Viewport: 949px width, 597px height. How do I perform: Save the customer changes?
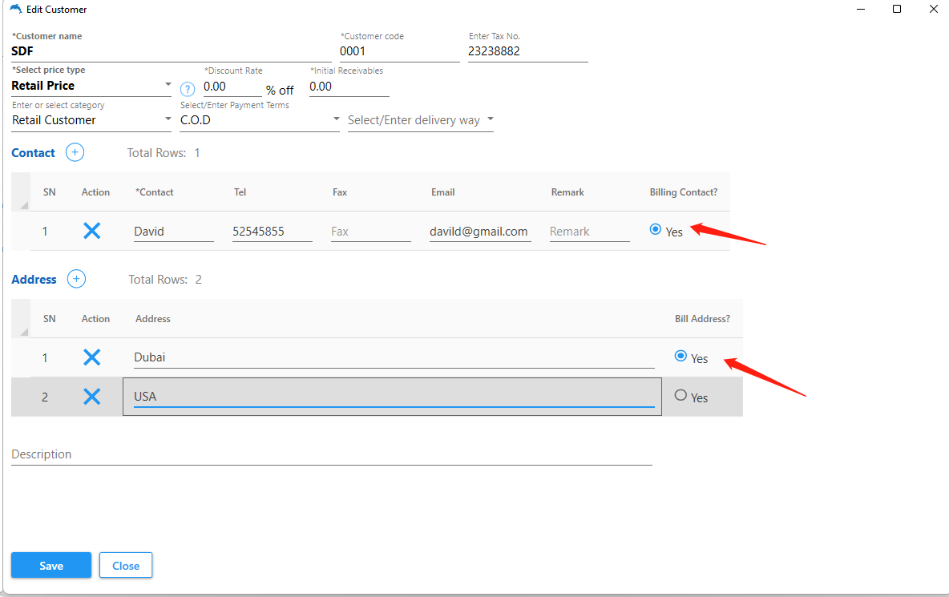tap(51, 566)
